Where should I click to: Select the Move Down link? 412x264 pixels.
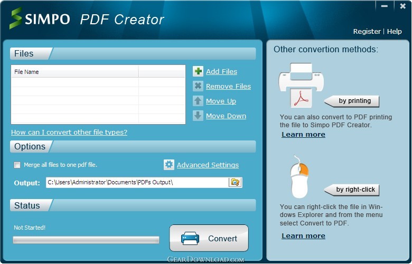226,116
